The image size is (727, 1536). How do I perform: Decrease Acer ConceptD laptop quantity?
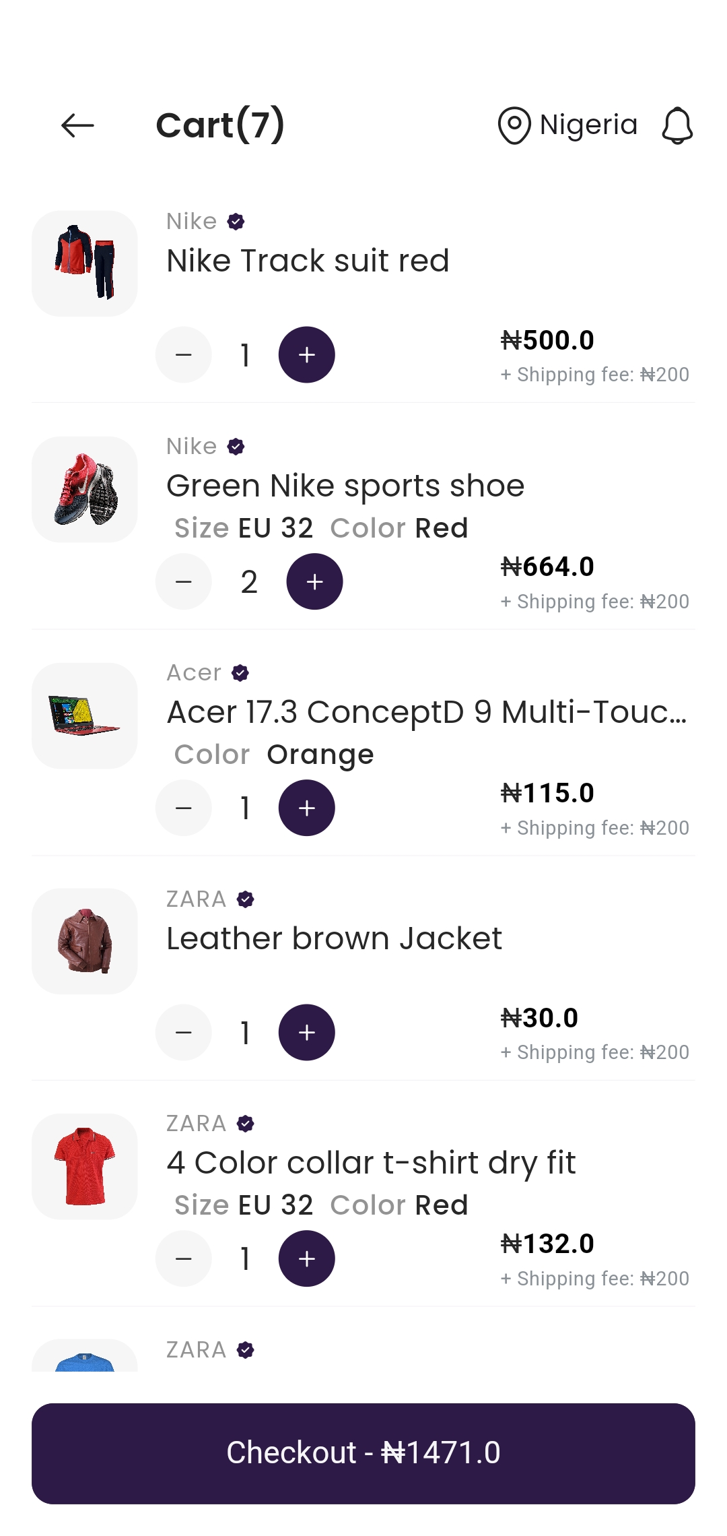(x=184, y=808)
